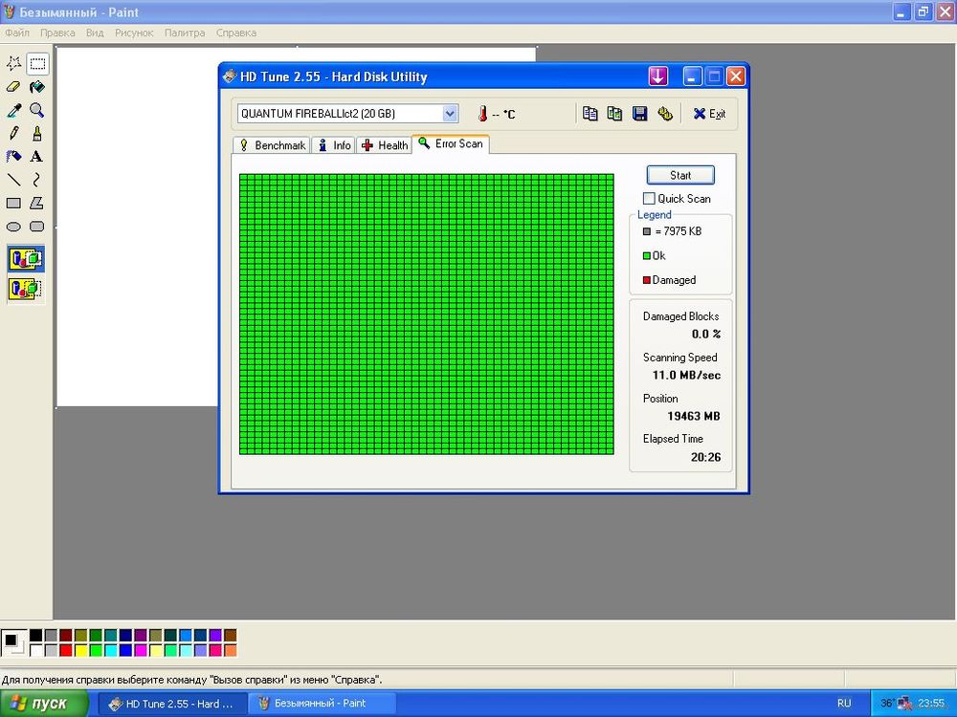Viewport: 957px width, 717px height.
Task: Select the transparent selection mode option
Action: coord(26,288)
